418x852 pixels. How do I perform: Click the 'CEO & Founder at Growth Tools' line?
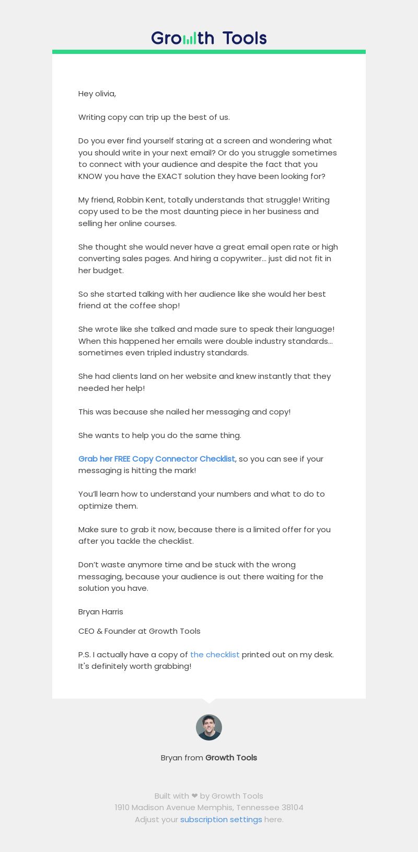(140, 631)
